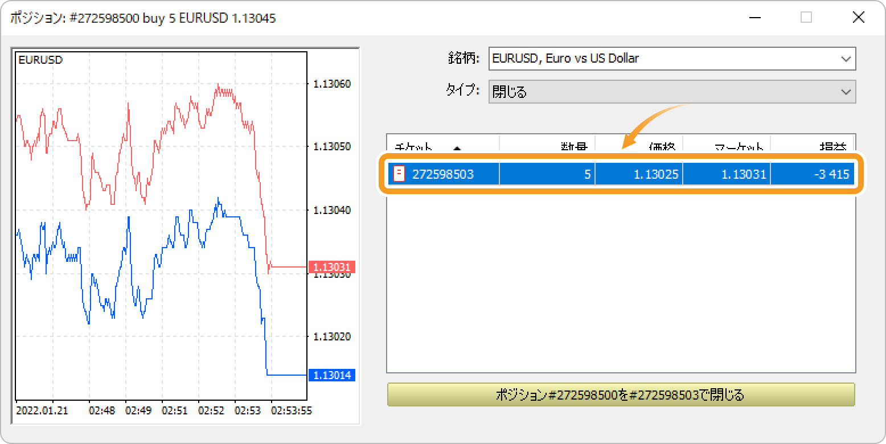
Task: Click red ask price label 1.13031
Action: (332, 266)
